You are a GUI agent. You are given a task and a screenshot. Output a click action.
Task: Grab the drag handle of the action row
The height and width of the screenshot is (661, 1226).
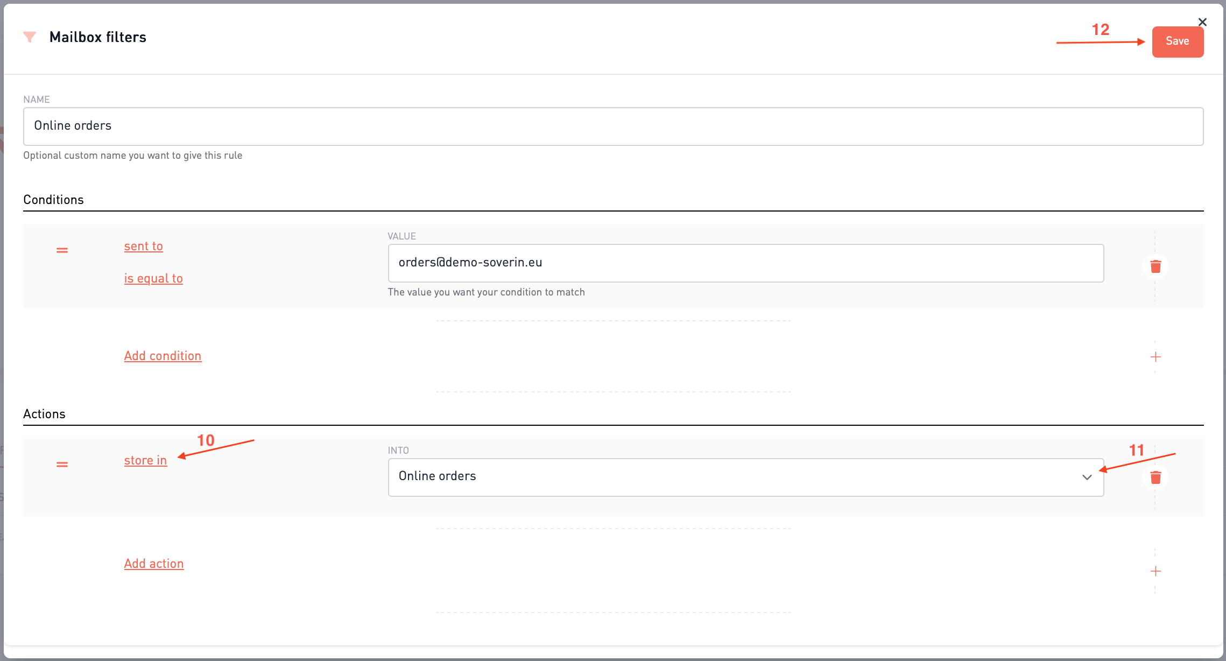[x=62, y=465]
